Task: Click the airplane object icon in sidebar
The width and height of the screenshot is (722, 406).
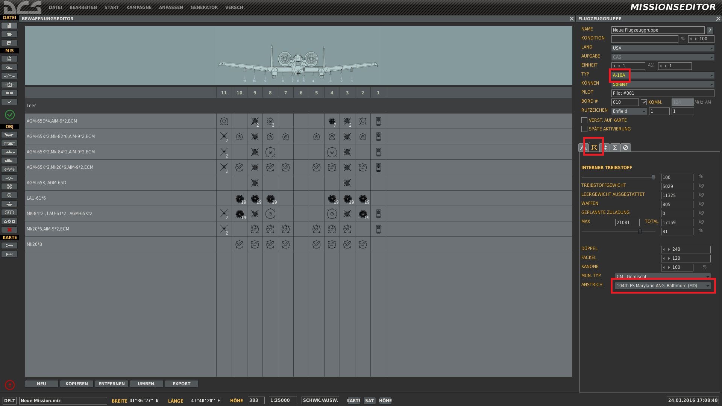Action: [9, 135]
